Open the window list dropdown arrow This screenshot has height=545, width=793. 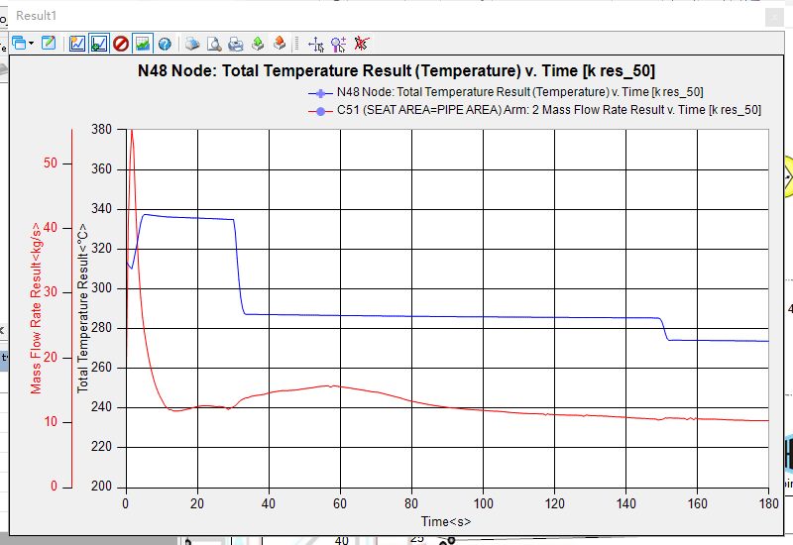click(x=32, y=44)
